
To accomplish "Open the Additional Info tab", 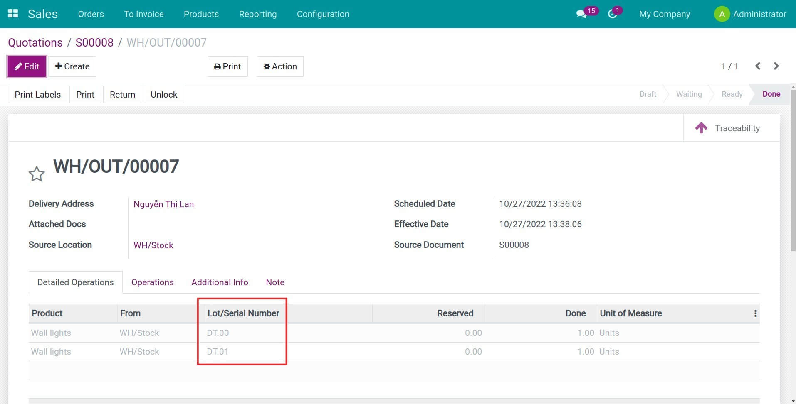I will coord(220,282).
